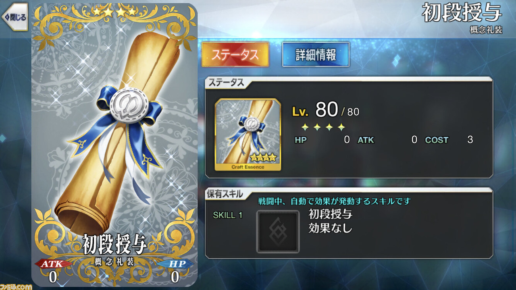Tap the COST 3 value

449,140
